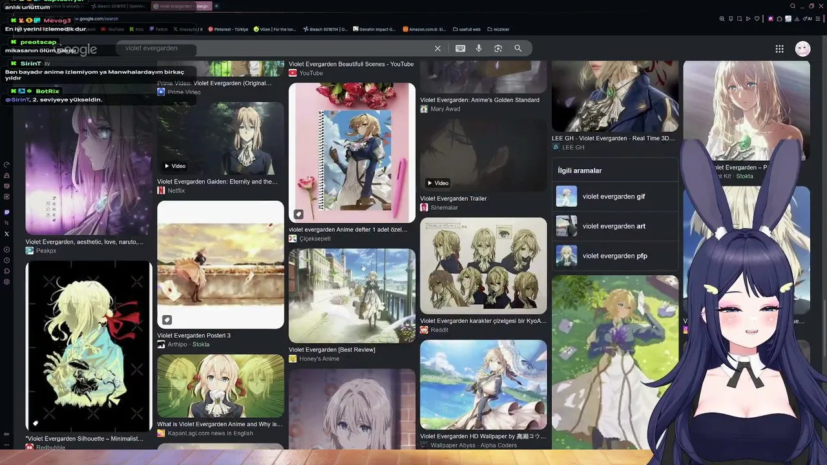Open the Violet Evergarden [Best Review] image

[x=352, y=296]
